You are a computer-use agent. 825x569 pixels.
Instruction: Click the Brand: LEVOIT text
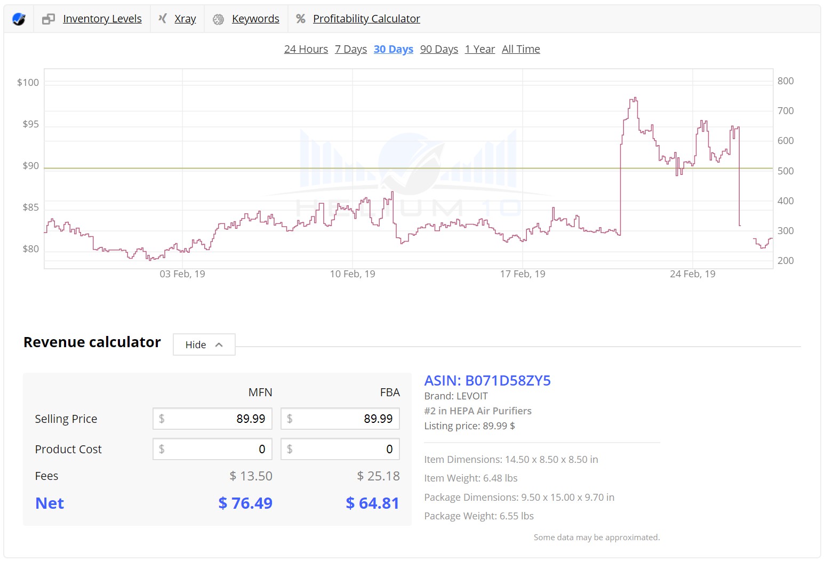(456, 396)
